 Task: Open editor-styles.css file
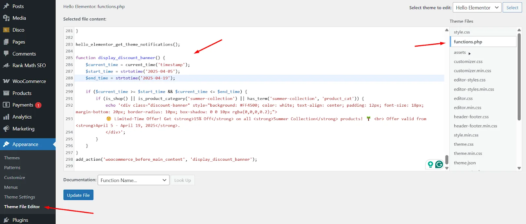[469, 80]
